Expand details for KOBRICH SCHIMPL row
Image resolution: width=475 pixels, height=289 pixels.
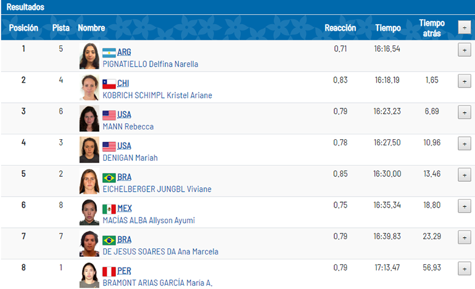(465, 81)
